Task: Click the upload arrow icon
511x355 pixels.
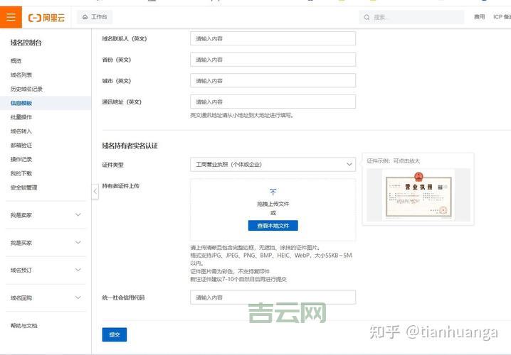Action: point(273,192)
